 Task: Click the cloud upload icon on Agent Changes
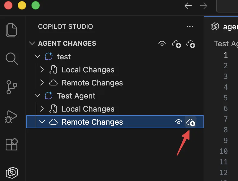(x=191, y=44)
